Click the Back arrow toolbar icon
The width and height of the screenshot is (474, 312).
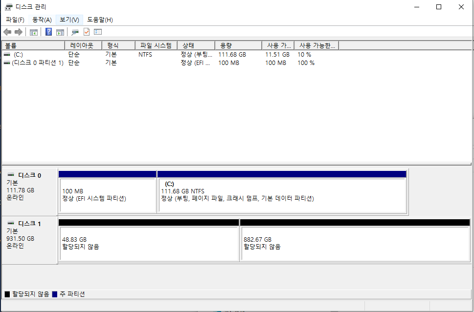coord(7,32)
